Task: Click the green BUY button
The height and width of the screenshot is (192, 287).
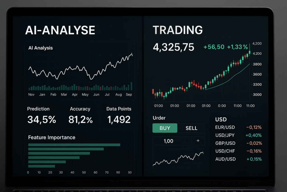Action: (165, 128)
